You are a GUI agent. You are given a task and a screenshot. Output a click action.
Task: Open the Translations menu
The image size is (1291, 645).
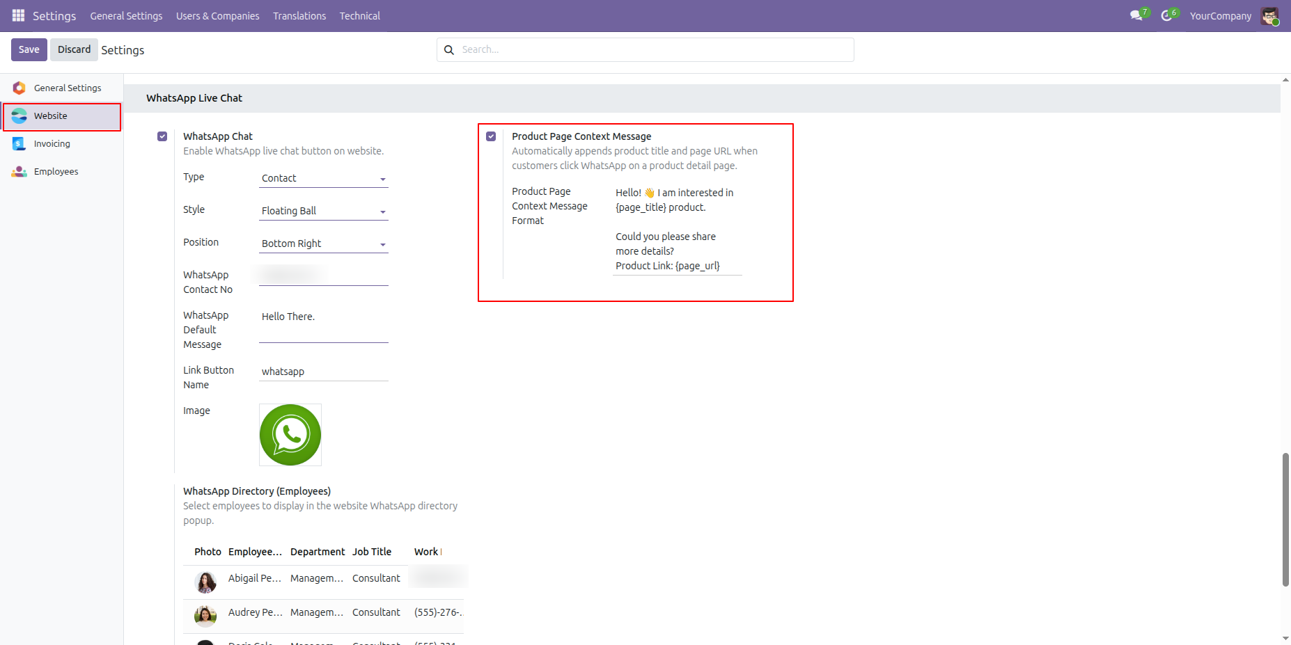coord(299,15)
